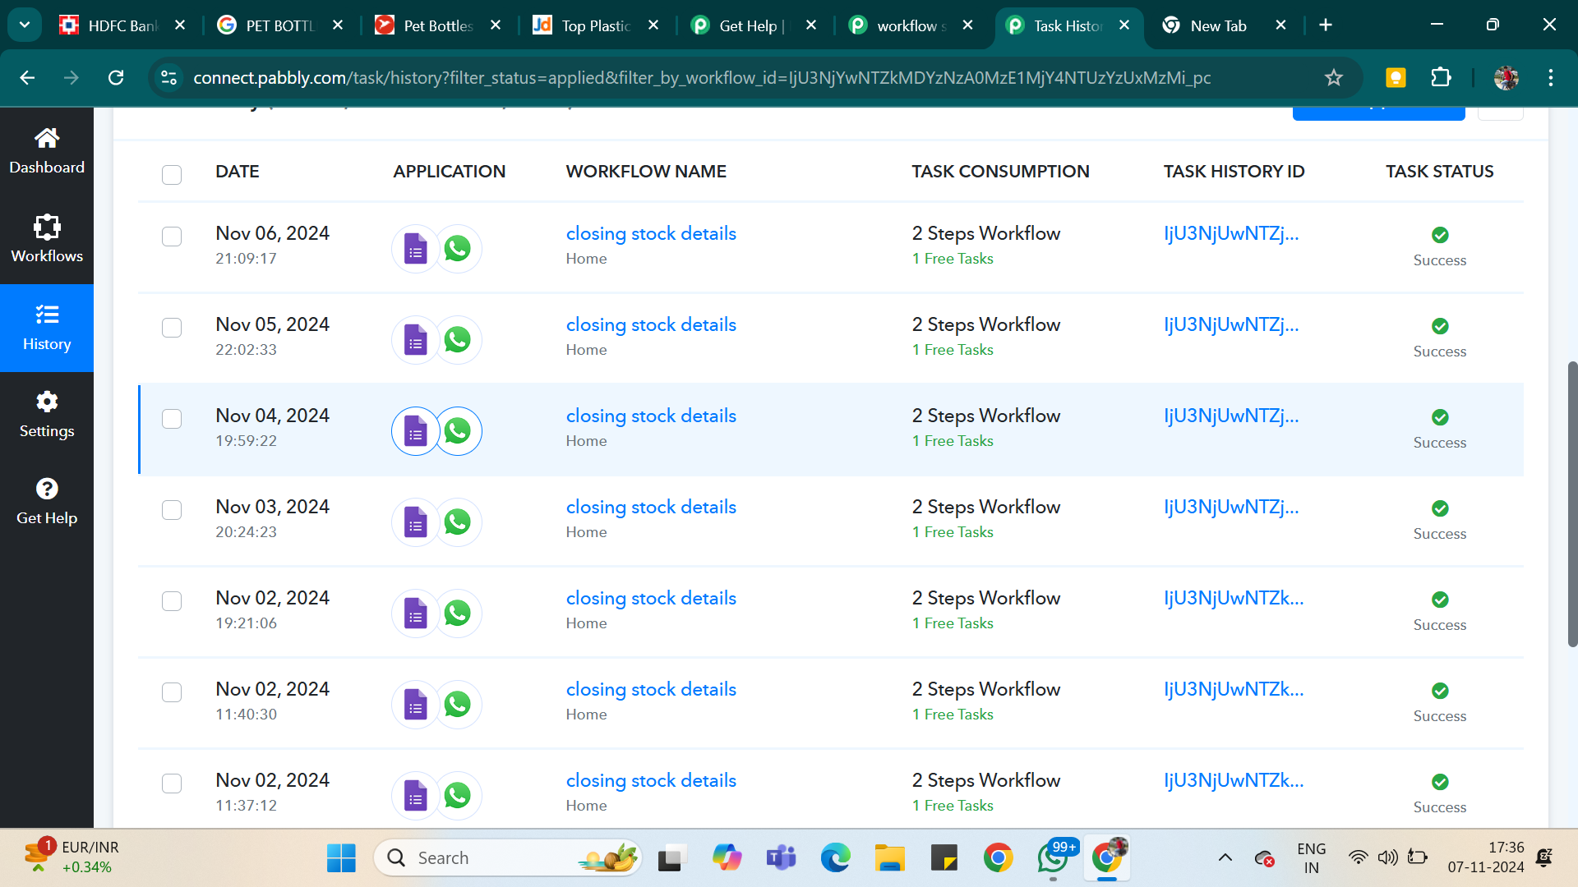Select checkbox for Nov 05 22:02:33 row
The image size is (1578, 887).
tap(172, 328)
